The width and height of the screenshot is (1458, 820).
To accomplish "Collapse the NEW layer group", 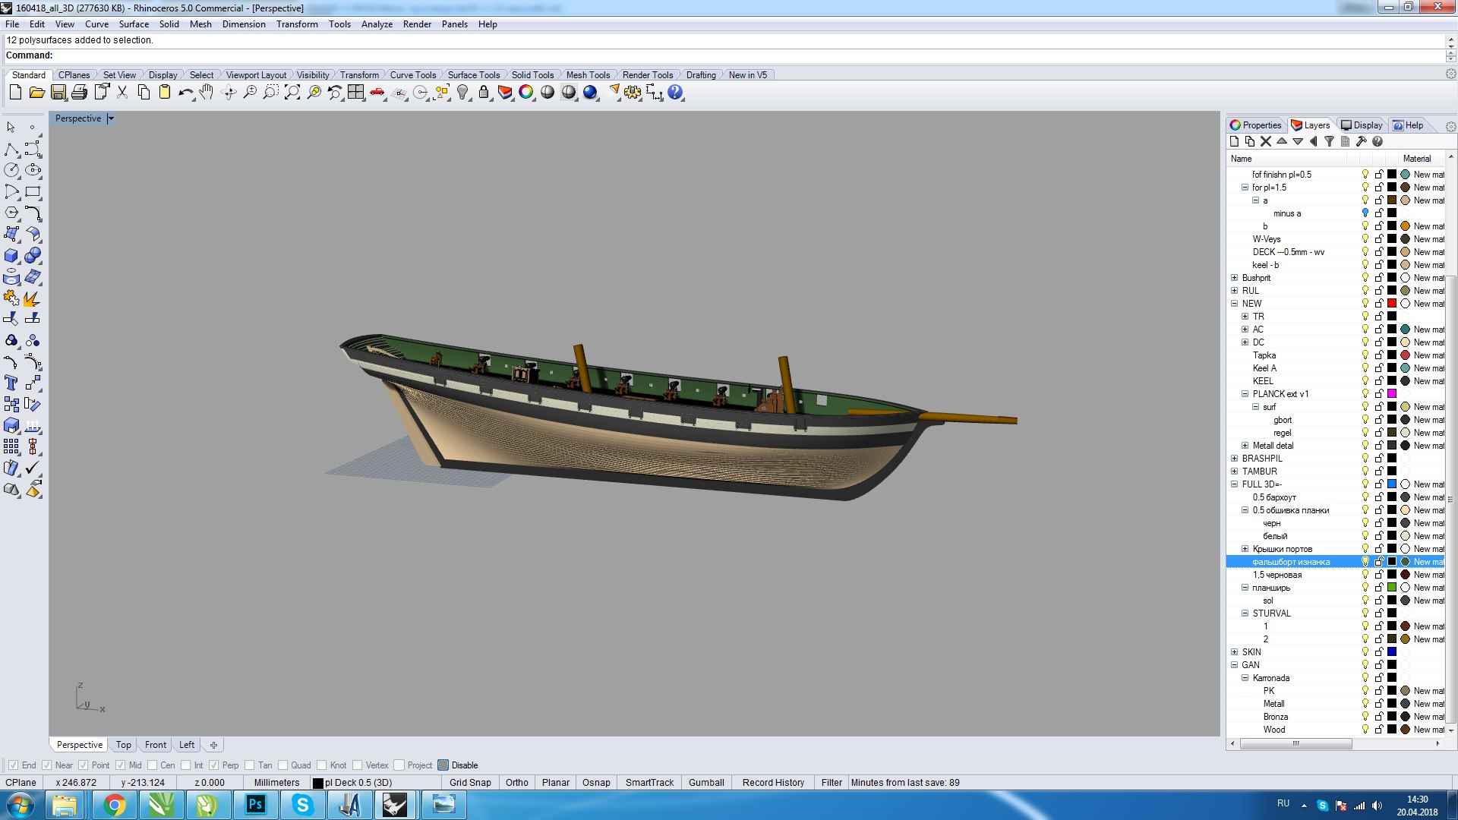I will click(x=1234, y=304).
